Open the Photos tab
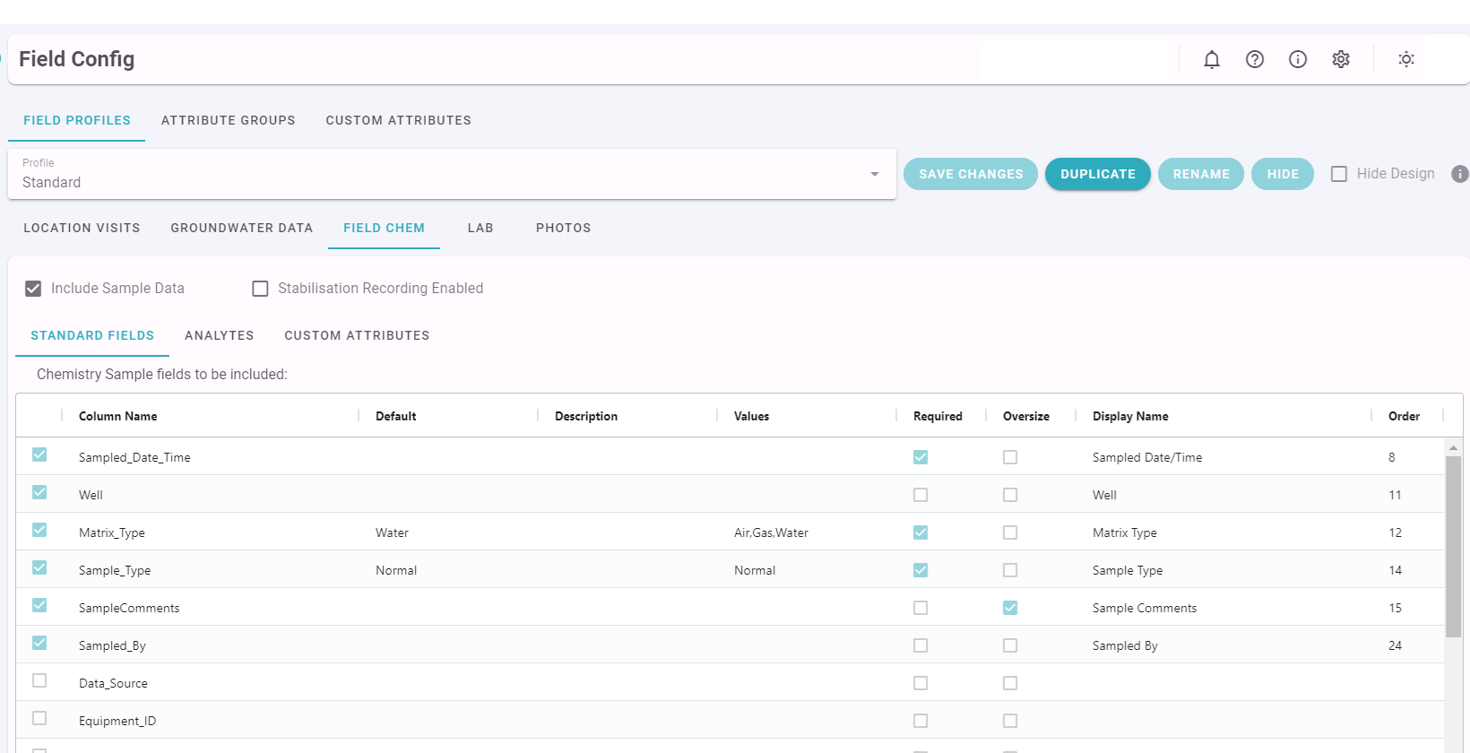 point(564,228)
